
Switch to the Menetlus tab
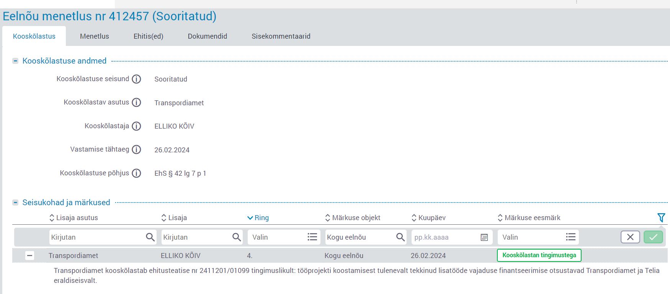point(95,36)
